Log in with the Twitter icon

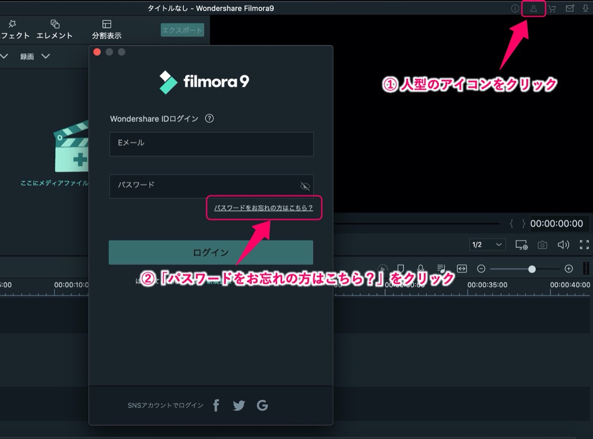(239, 405)
